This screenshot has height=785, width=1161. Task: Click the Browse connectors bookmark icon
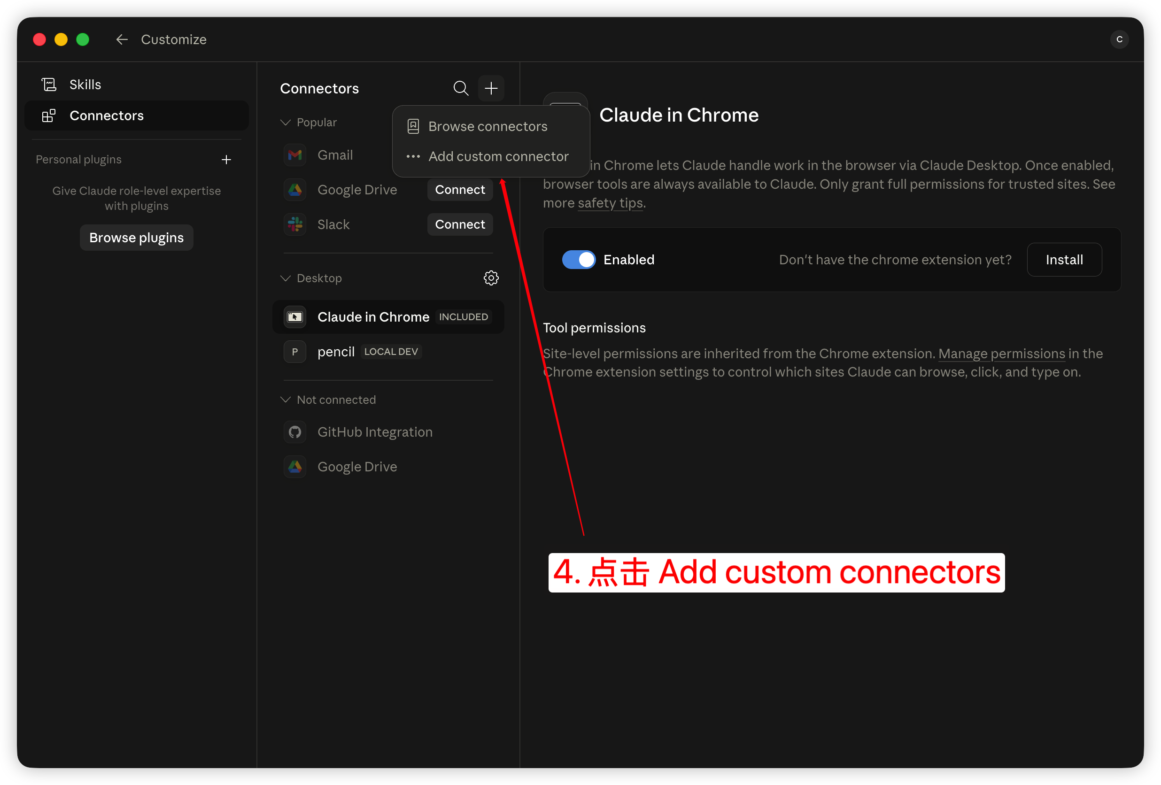[x=413, y=126]
